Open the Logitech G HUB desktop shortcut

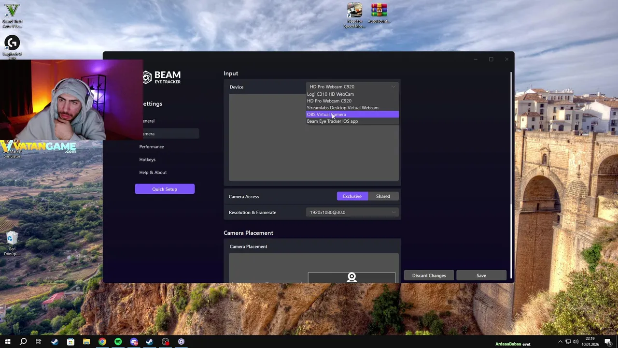pyautogui.click(x=12, y=47)
